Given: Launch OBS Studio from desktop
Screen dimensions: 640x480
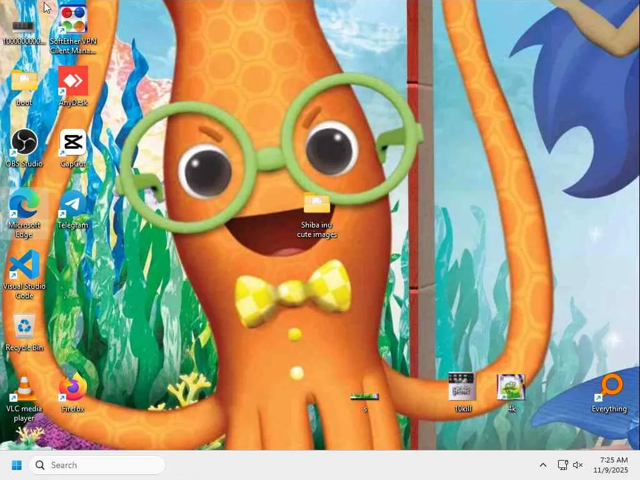Looking at the screenshot, I should [24, 147].
